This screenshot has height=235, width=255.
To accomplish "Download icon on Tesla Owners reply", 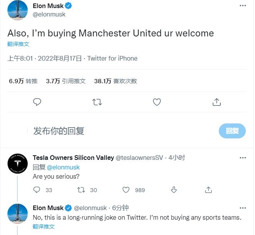I will [173, 190].
